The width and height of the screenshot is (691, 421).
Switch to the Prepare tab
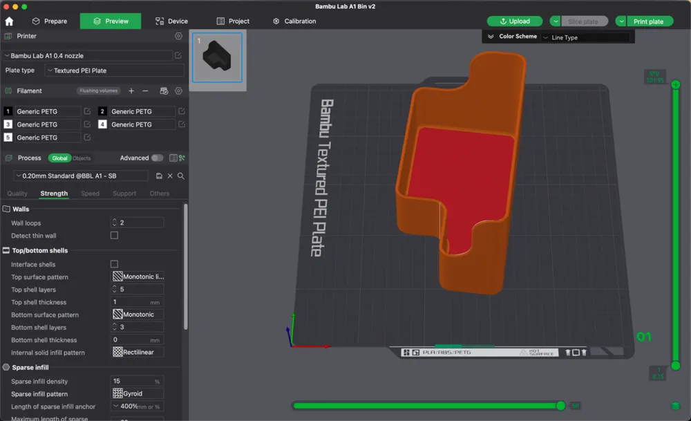click(49, 21)
